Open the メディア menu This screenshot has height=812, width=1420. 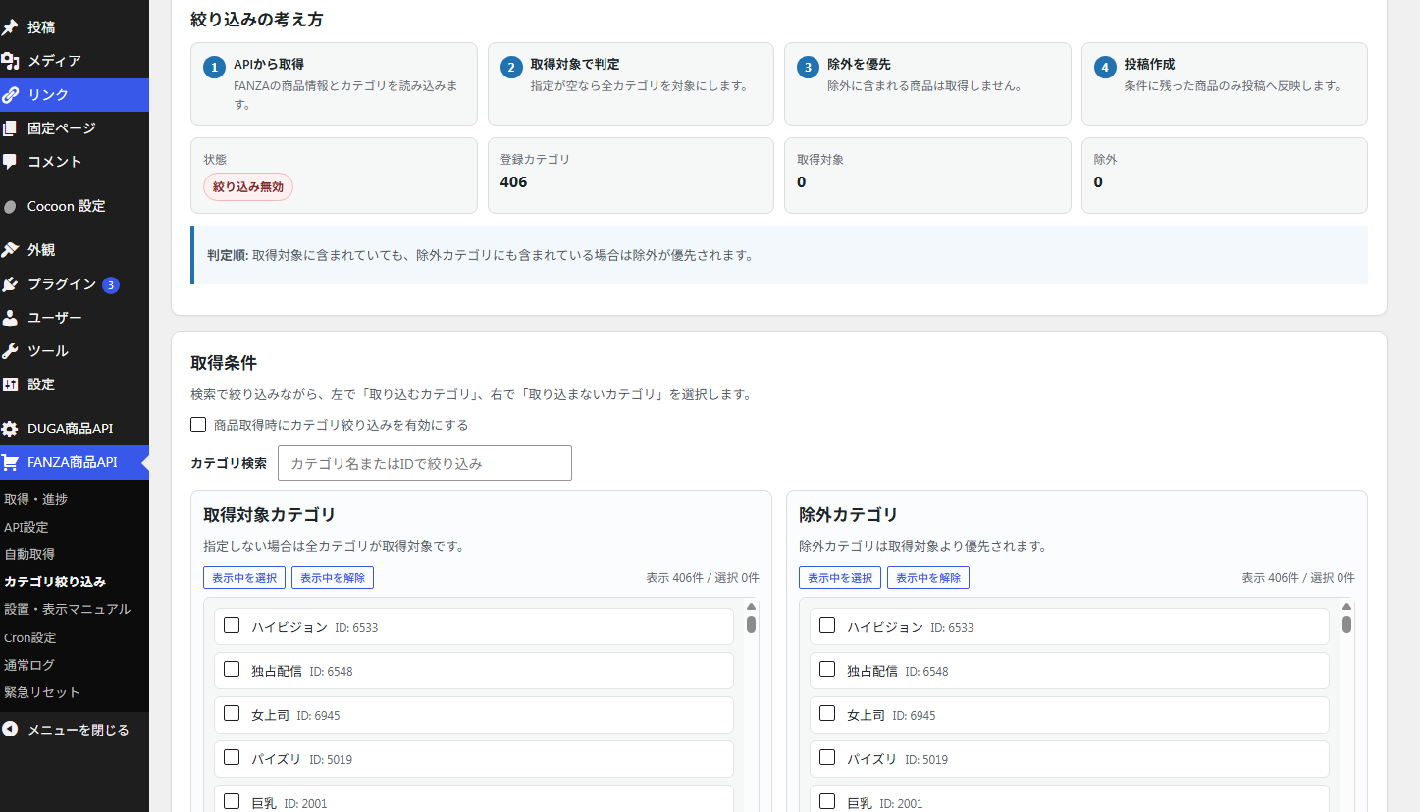click(75, 61)
